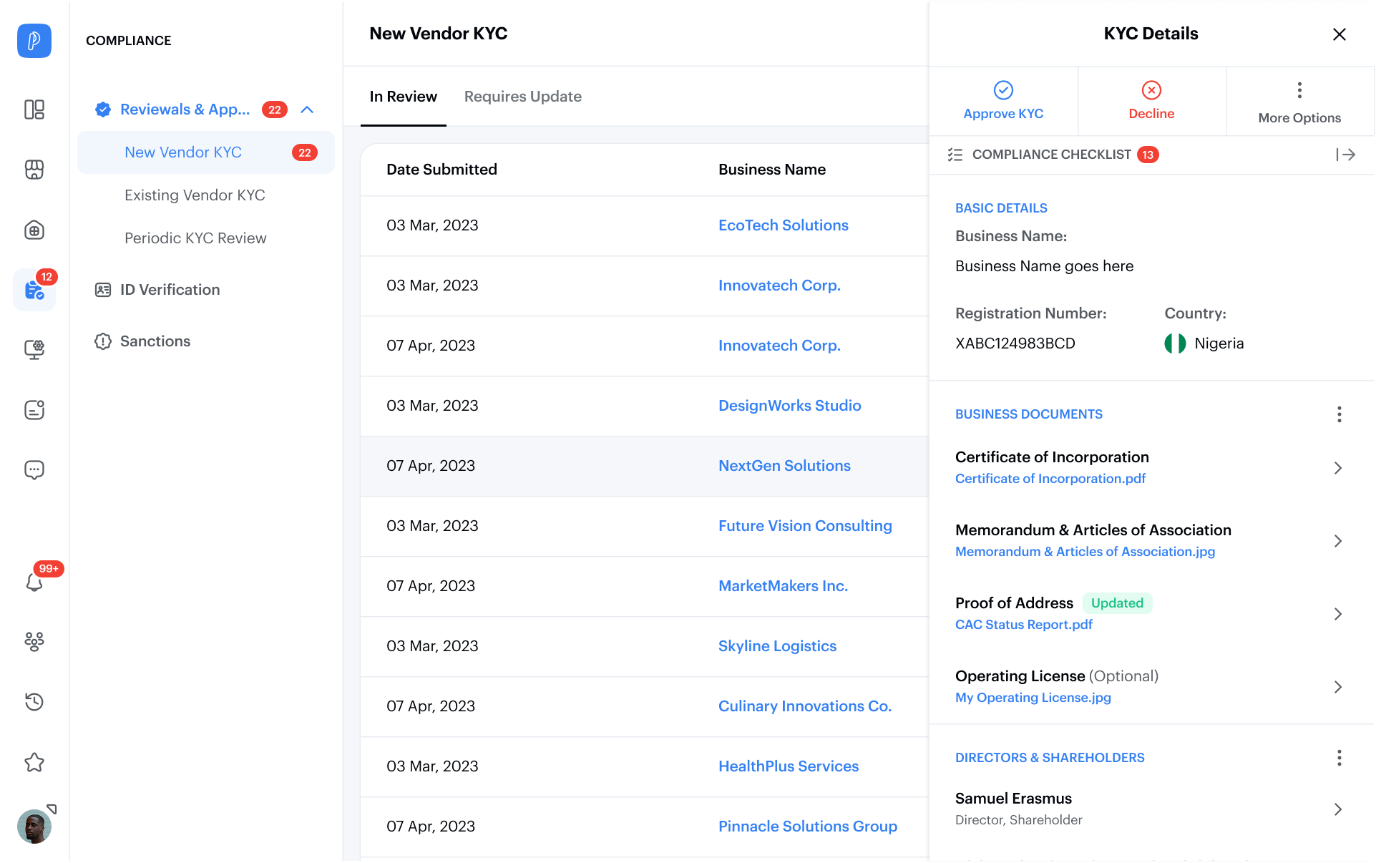Screen dimensions: 1376x863
Task: Open EcoTech Solutions business link
Action: pos(783,225)
